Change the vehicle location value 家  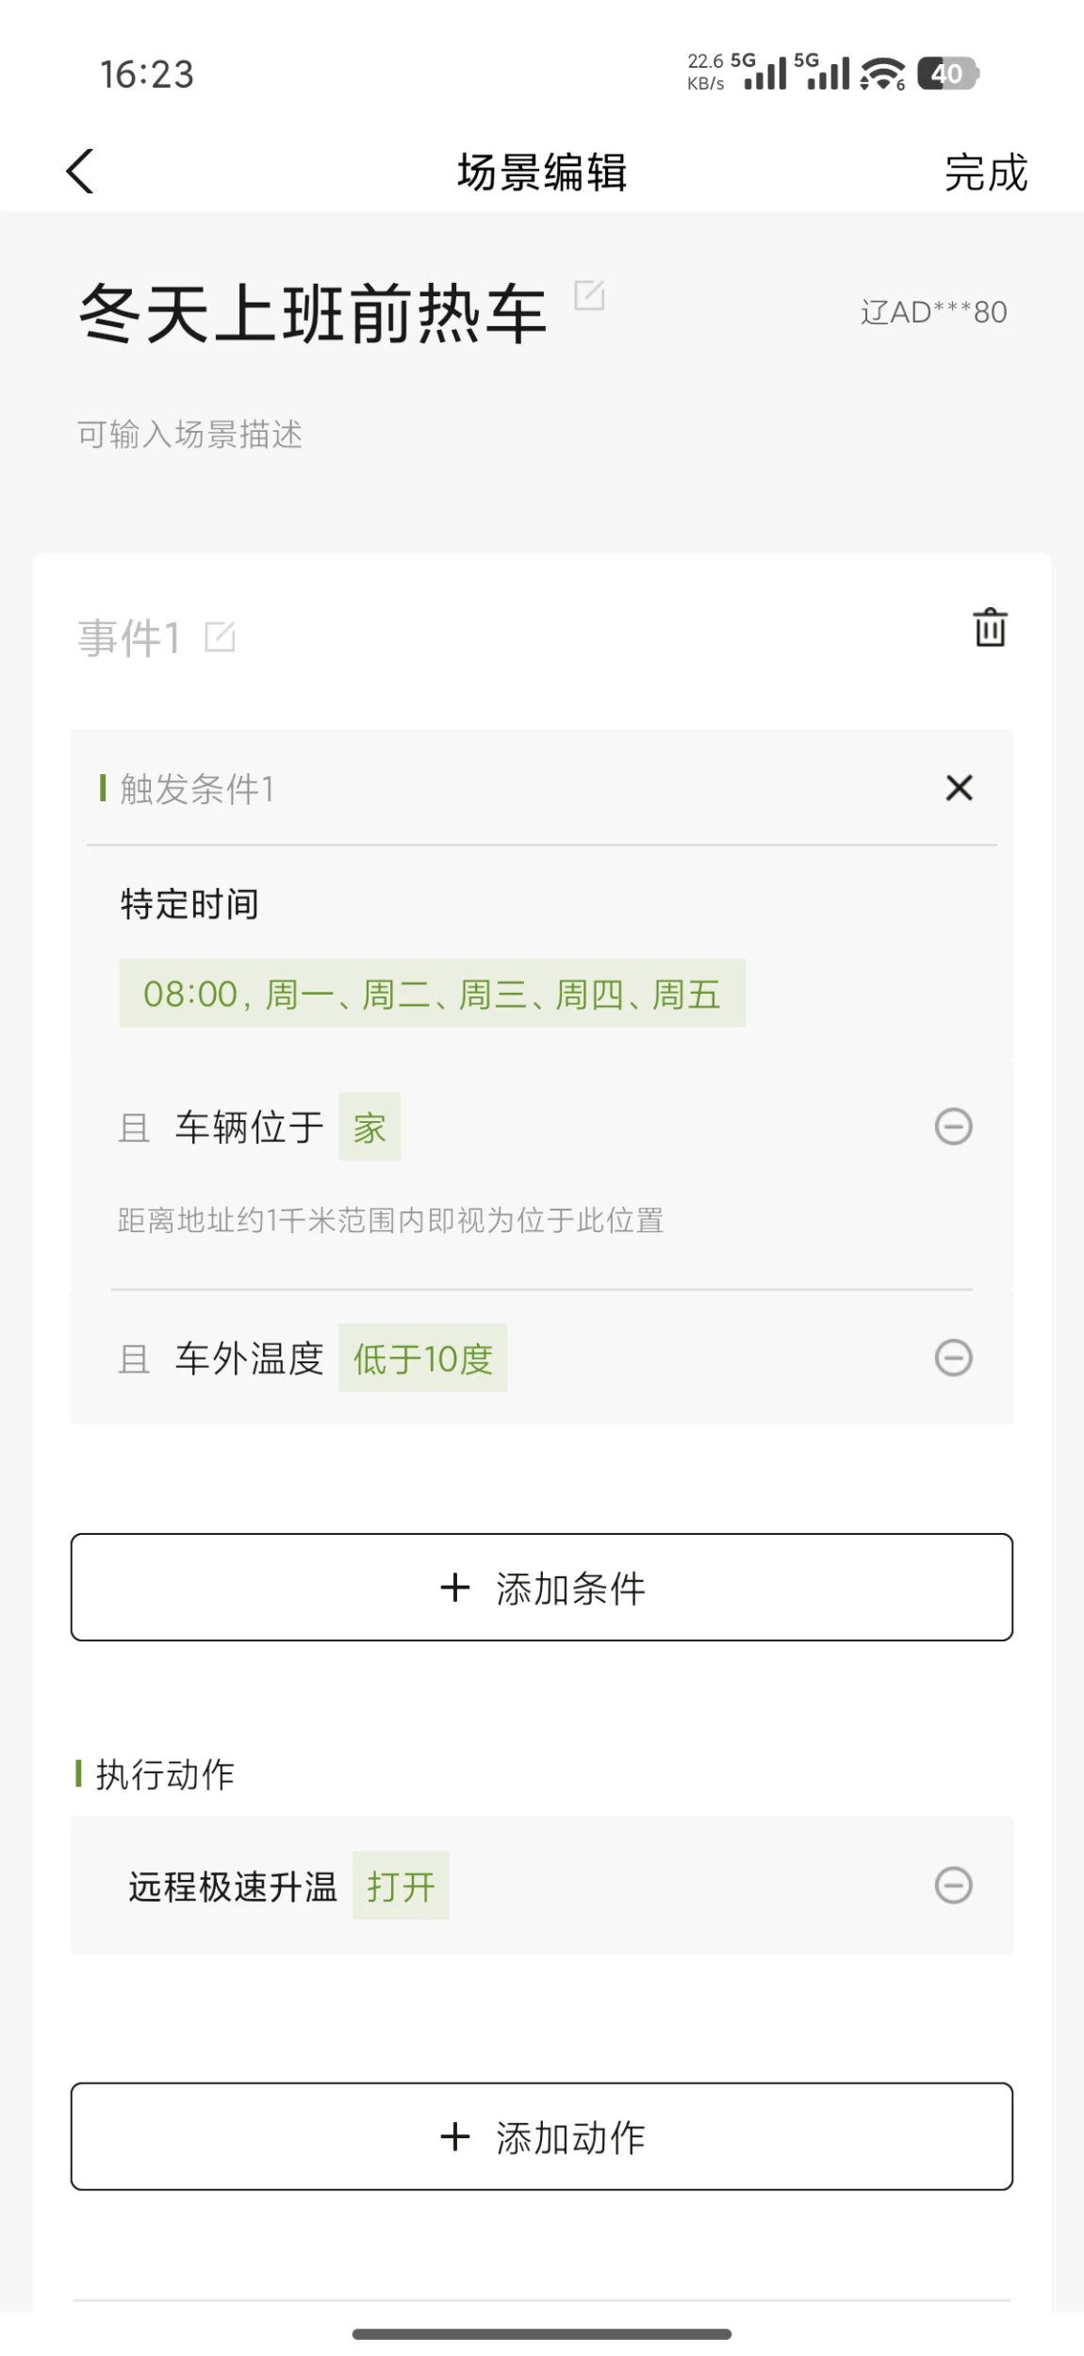click(x=370, y=1128)
